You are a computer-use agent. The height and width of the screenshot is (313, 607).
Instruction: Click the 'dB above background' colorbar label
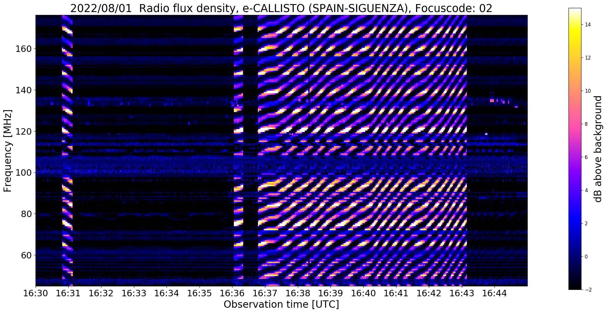coord(598,149)
